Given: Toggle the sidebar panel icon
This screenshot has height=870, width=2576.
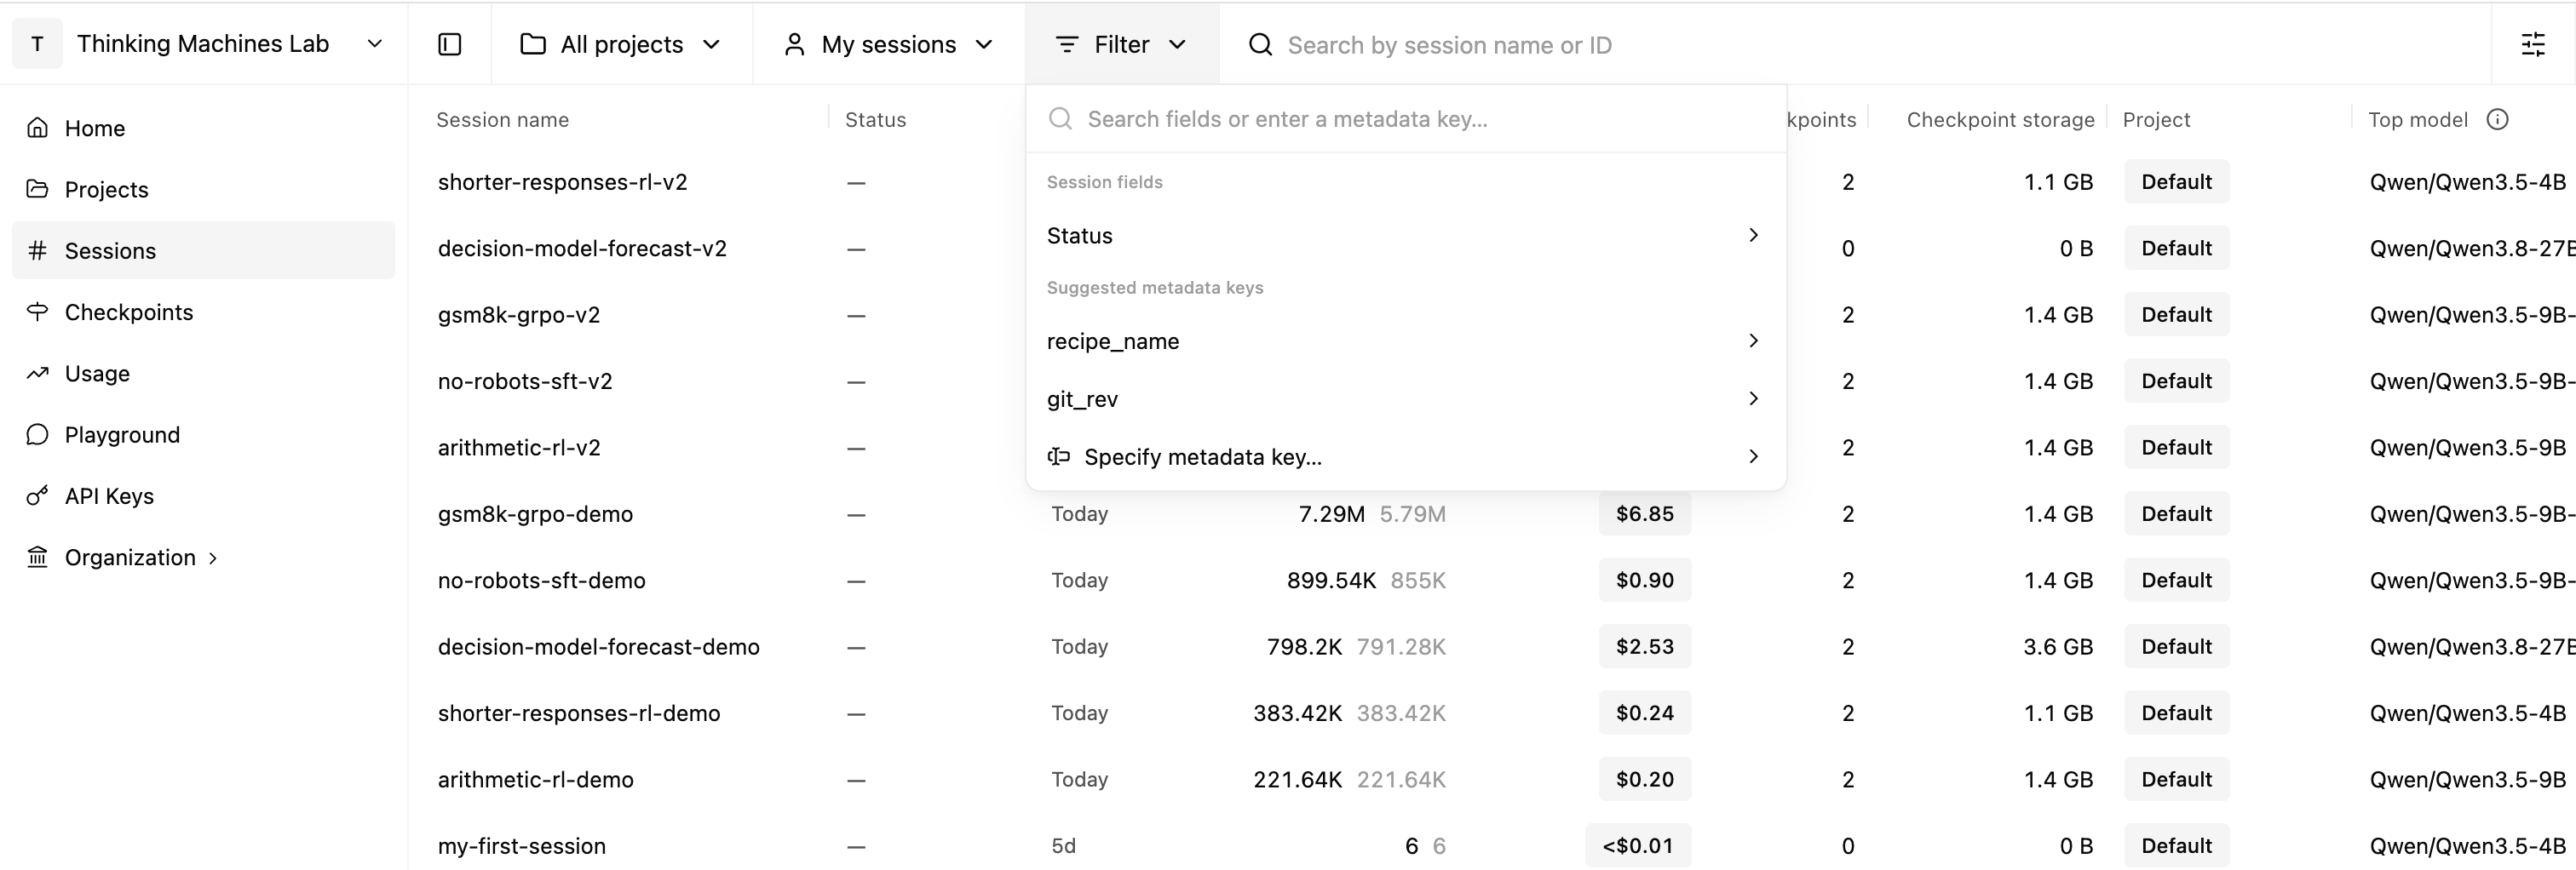Looking at the screenshot, I should tap(450, 44).
